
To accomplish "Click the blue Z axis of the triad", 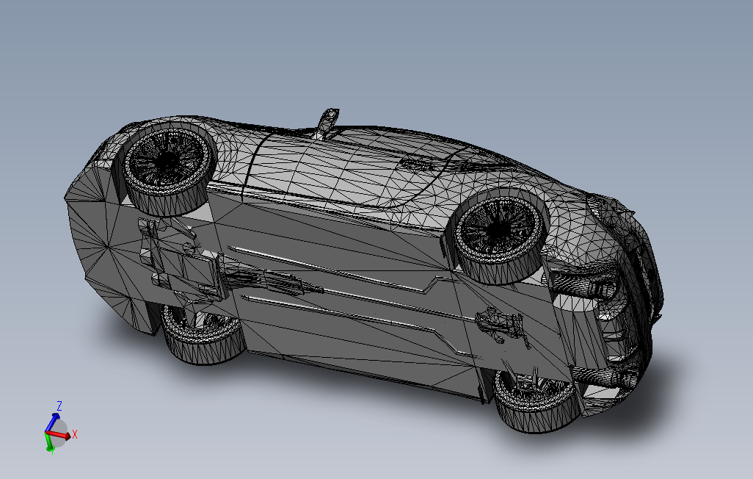I will point(51,422).
